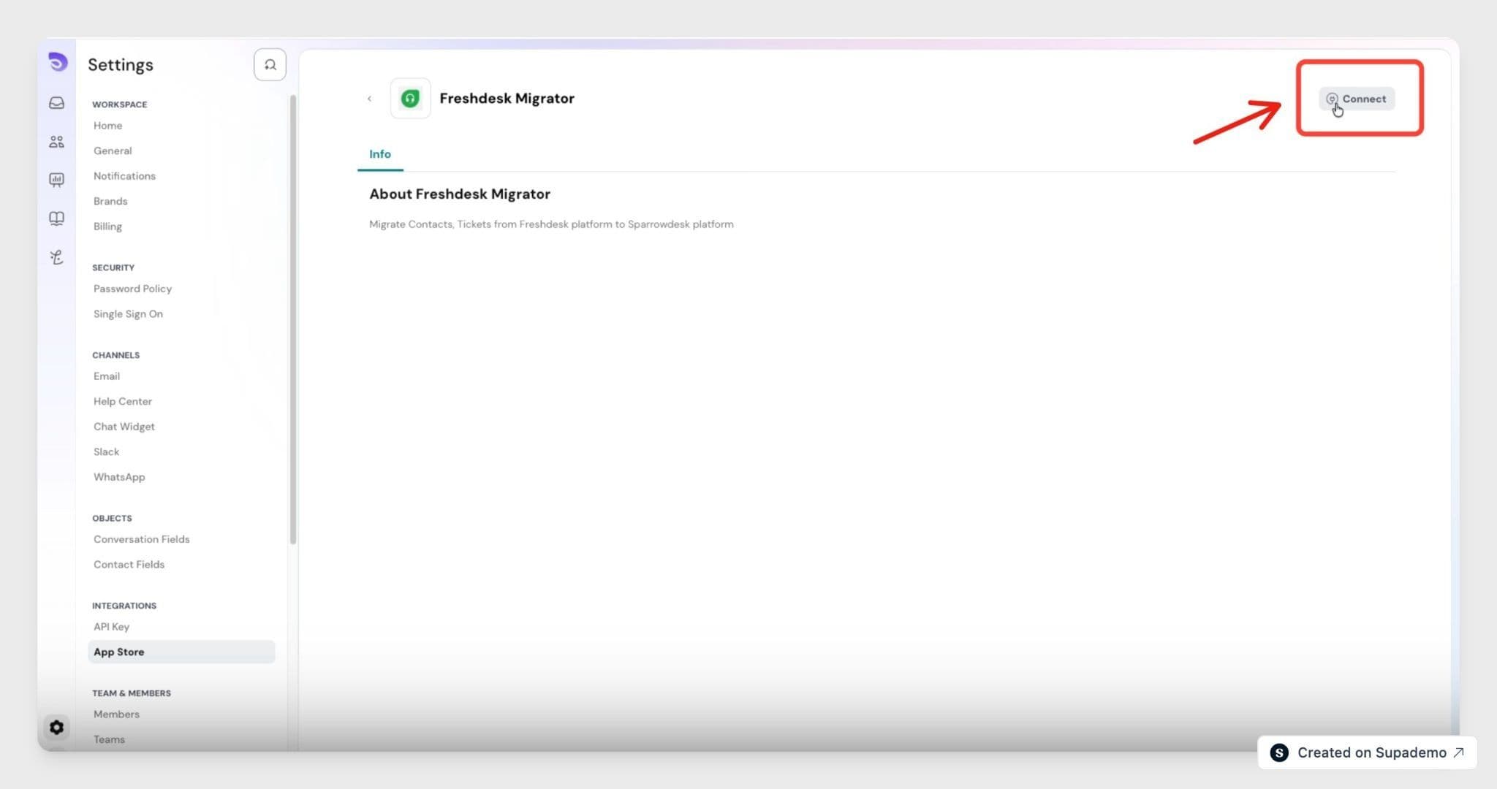
Task: Click the Connect button
Action: [1357, 99]
